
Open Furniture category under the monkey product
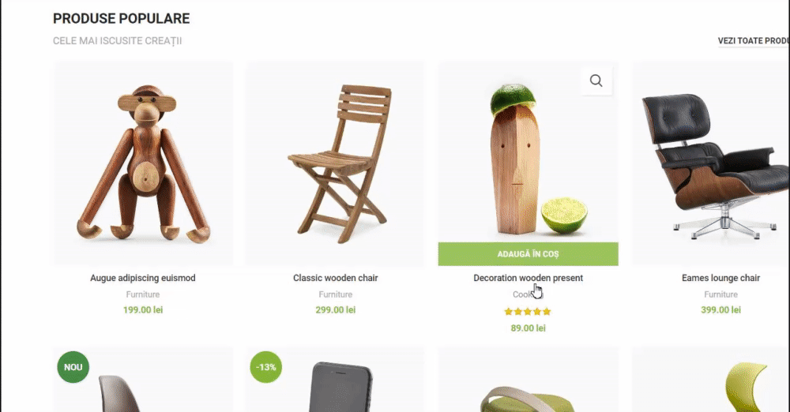point(142,294)
